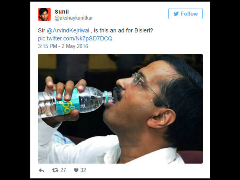Image resolution: width=240 pixels, height=180 pixels.
Task: Click the tweet text mentioning Bisleri
Action: [x=96, y=30]
